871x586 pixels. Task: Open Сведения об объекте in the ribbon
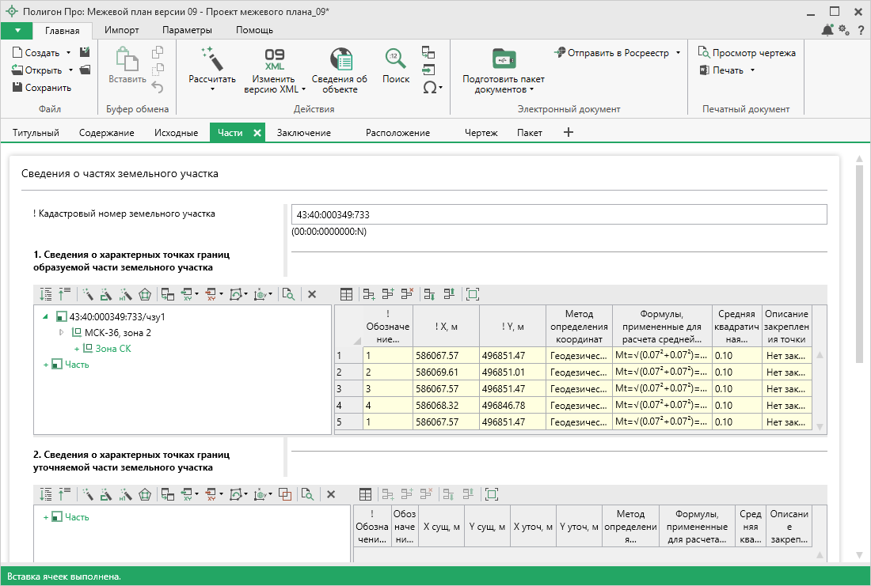click(340, 59)
